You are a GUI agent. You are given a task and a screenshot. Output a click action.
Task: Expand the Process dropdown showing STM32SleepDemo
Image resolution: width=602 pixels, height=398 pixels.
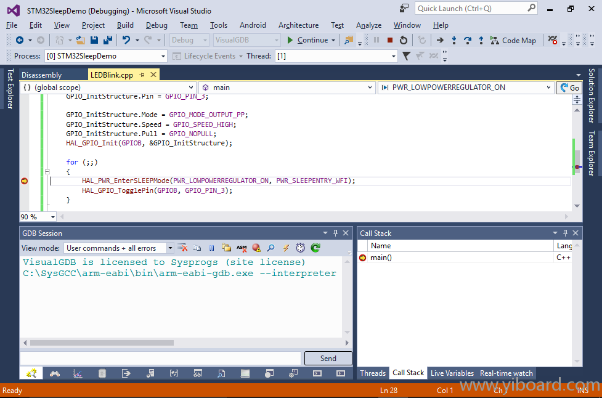tap(163, 56)
